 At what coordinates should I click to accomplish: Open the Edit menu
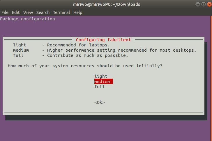(16, 12)
